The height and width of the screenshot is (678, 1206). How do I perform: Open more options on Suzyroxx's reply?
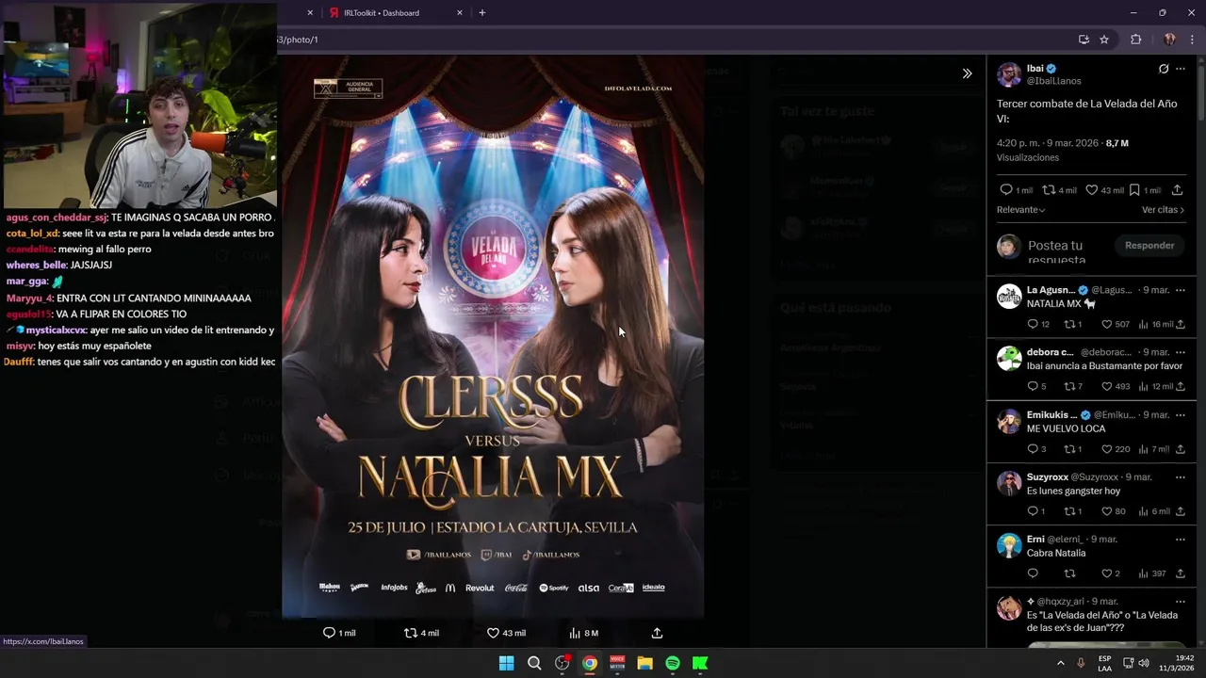[x=1181, y=477]
